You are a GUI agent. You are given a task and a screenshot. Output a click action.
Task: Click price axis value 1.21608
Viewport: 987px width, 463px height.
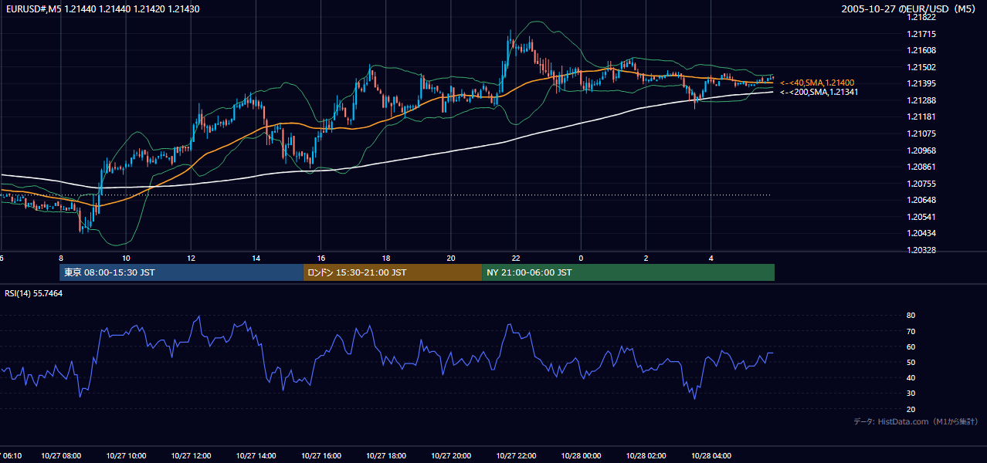pyautogui.click(x=921, y=50)
